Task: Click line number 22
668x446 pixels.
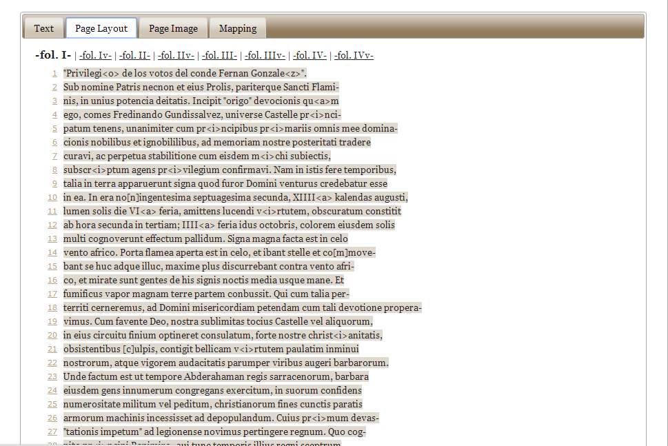Action: [52, 363]
